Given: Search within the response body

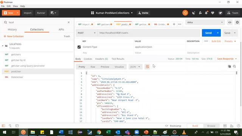Looking at the screenshot, I should click(234, 66).
